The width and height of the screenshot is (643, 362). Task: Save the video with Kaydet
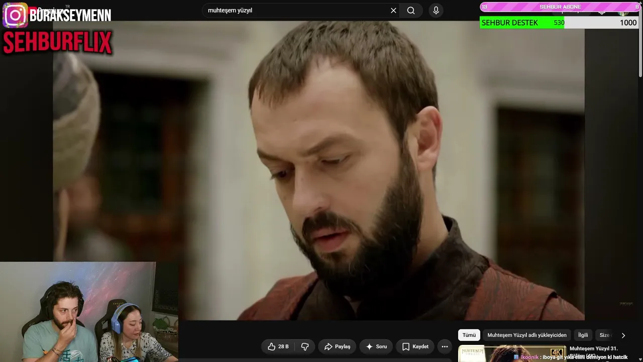tap(415, 346)
